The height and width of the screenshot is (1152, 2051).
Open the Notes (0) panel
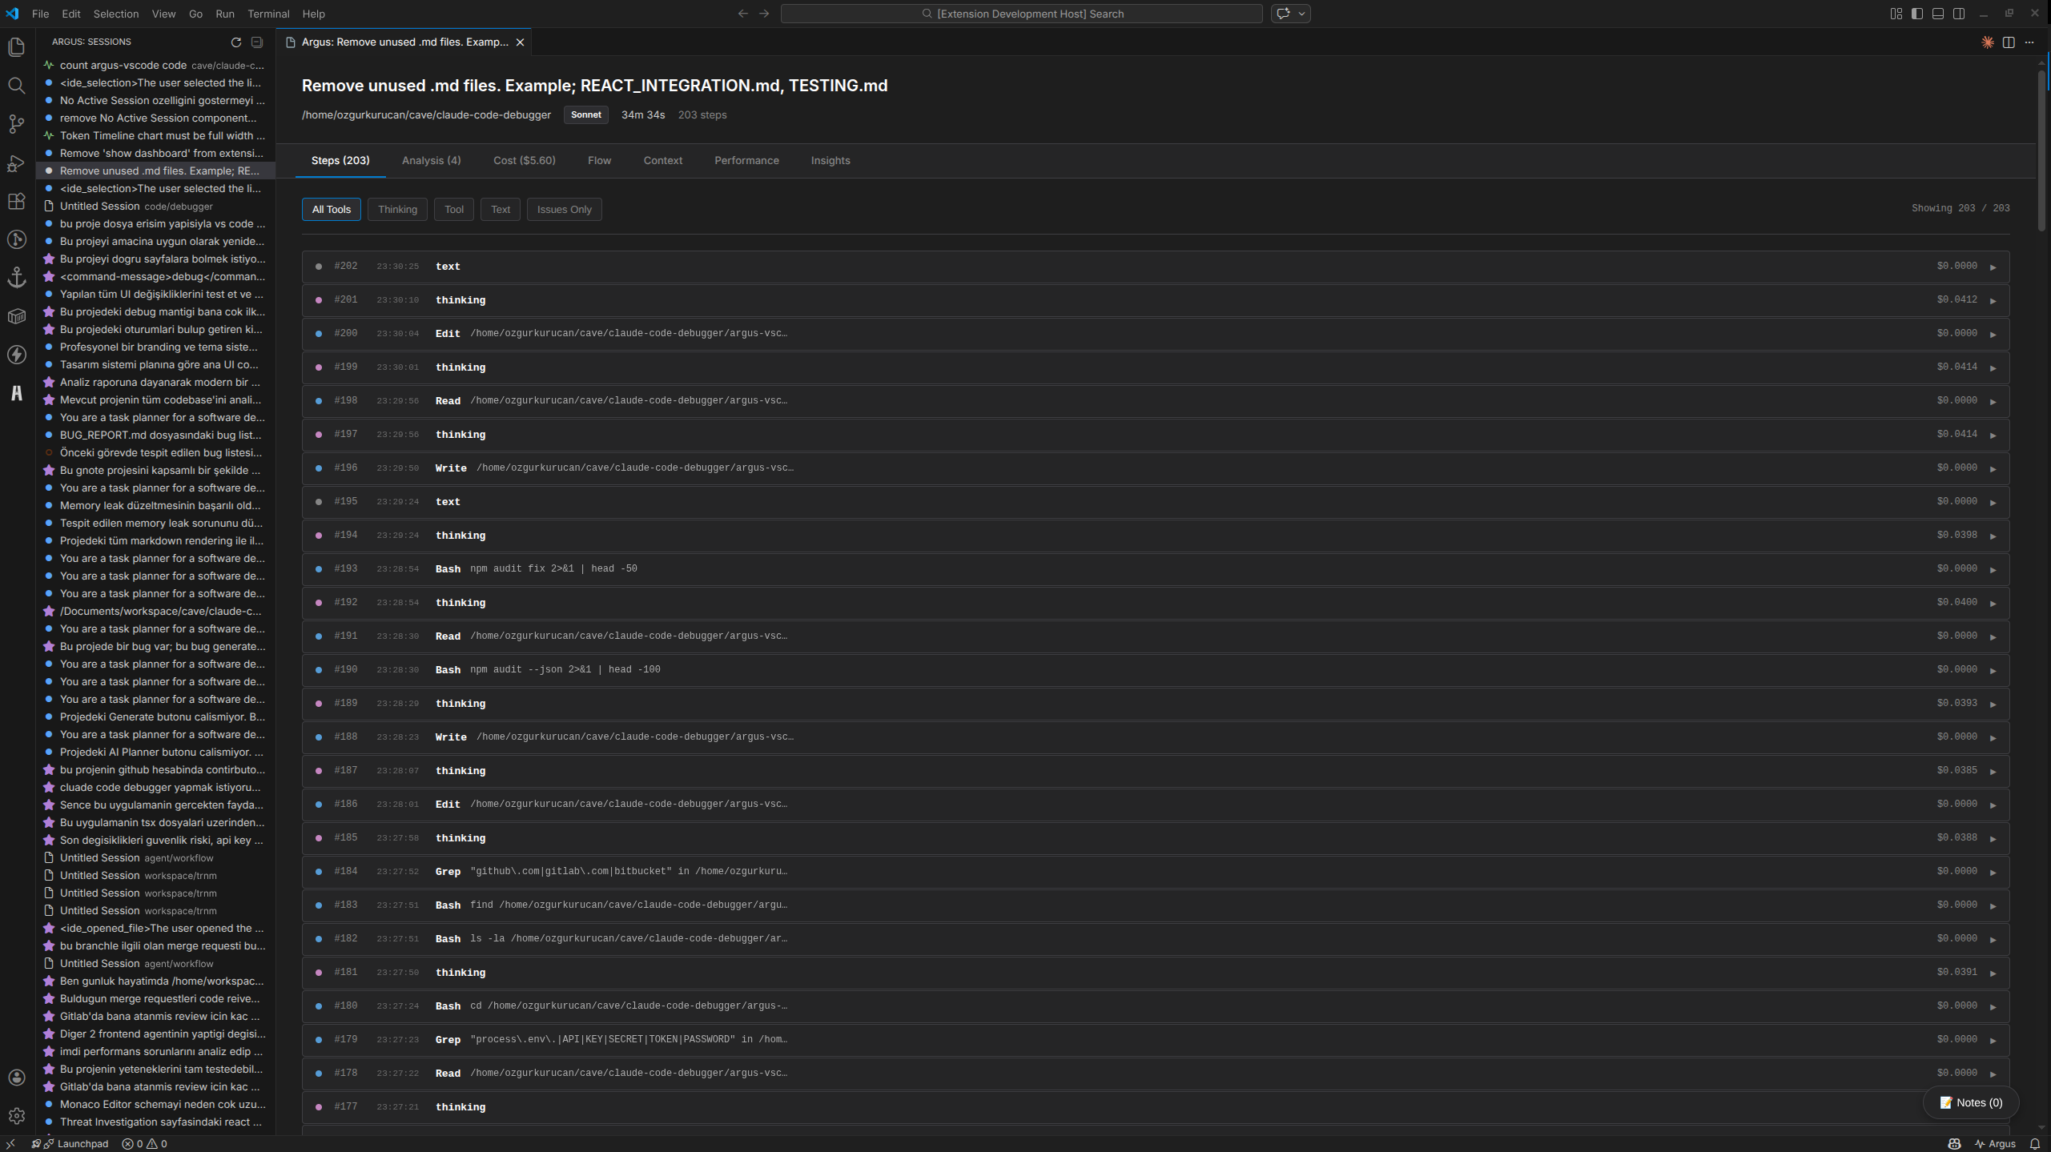click(1970, 1102)
